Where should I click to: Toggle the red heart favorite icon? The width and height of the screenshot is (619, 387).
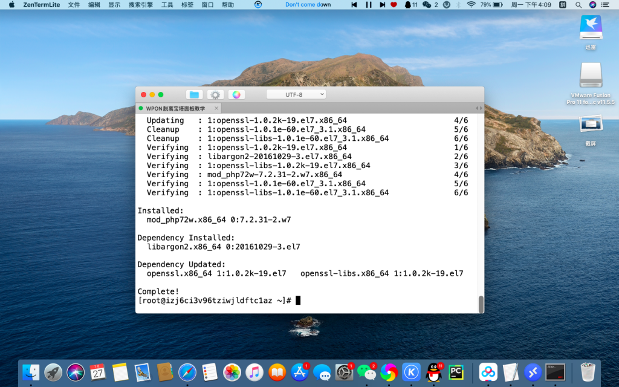pyautogui.click(x=394, y=5)
